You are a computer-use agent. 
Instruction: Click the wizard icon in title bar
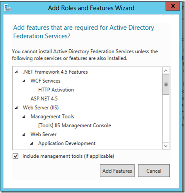click(x=8, y=8)
